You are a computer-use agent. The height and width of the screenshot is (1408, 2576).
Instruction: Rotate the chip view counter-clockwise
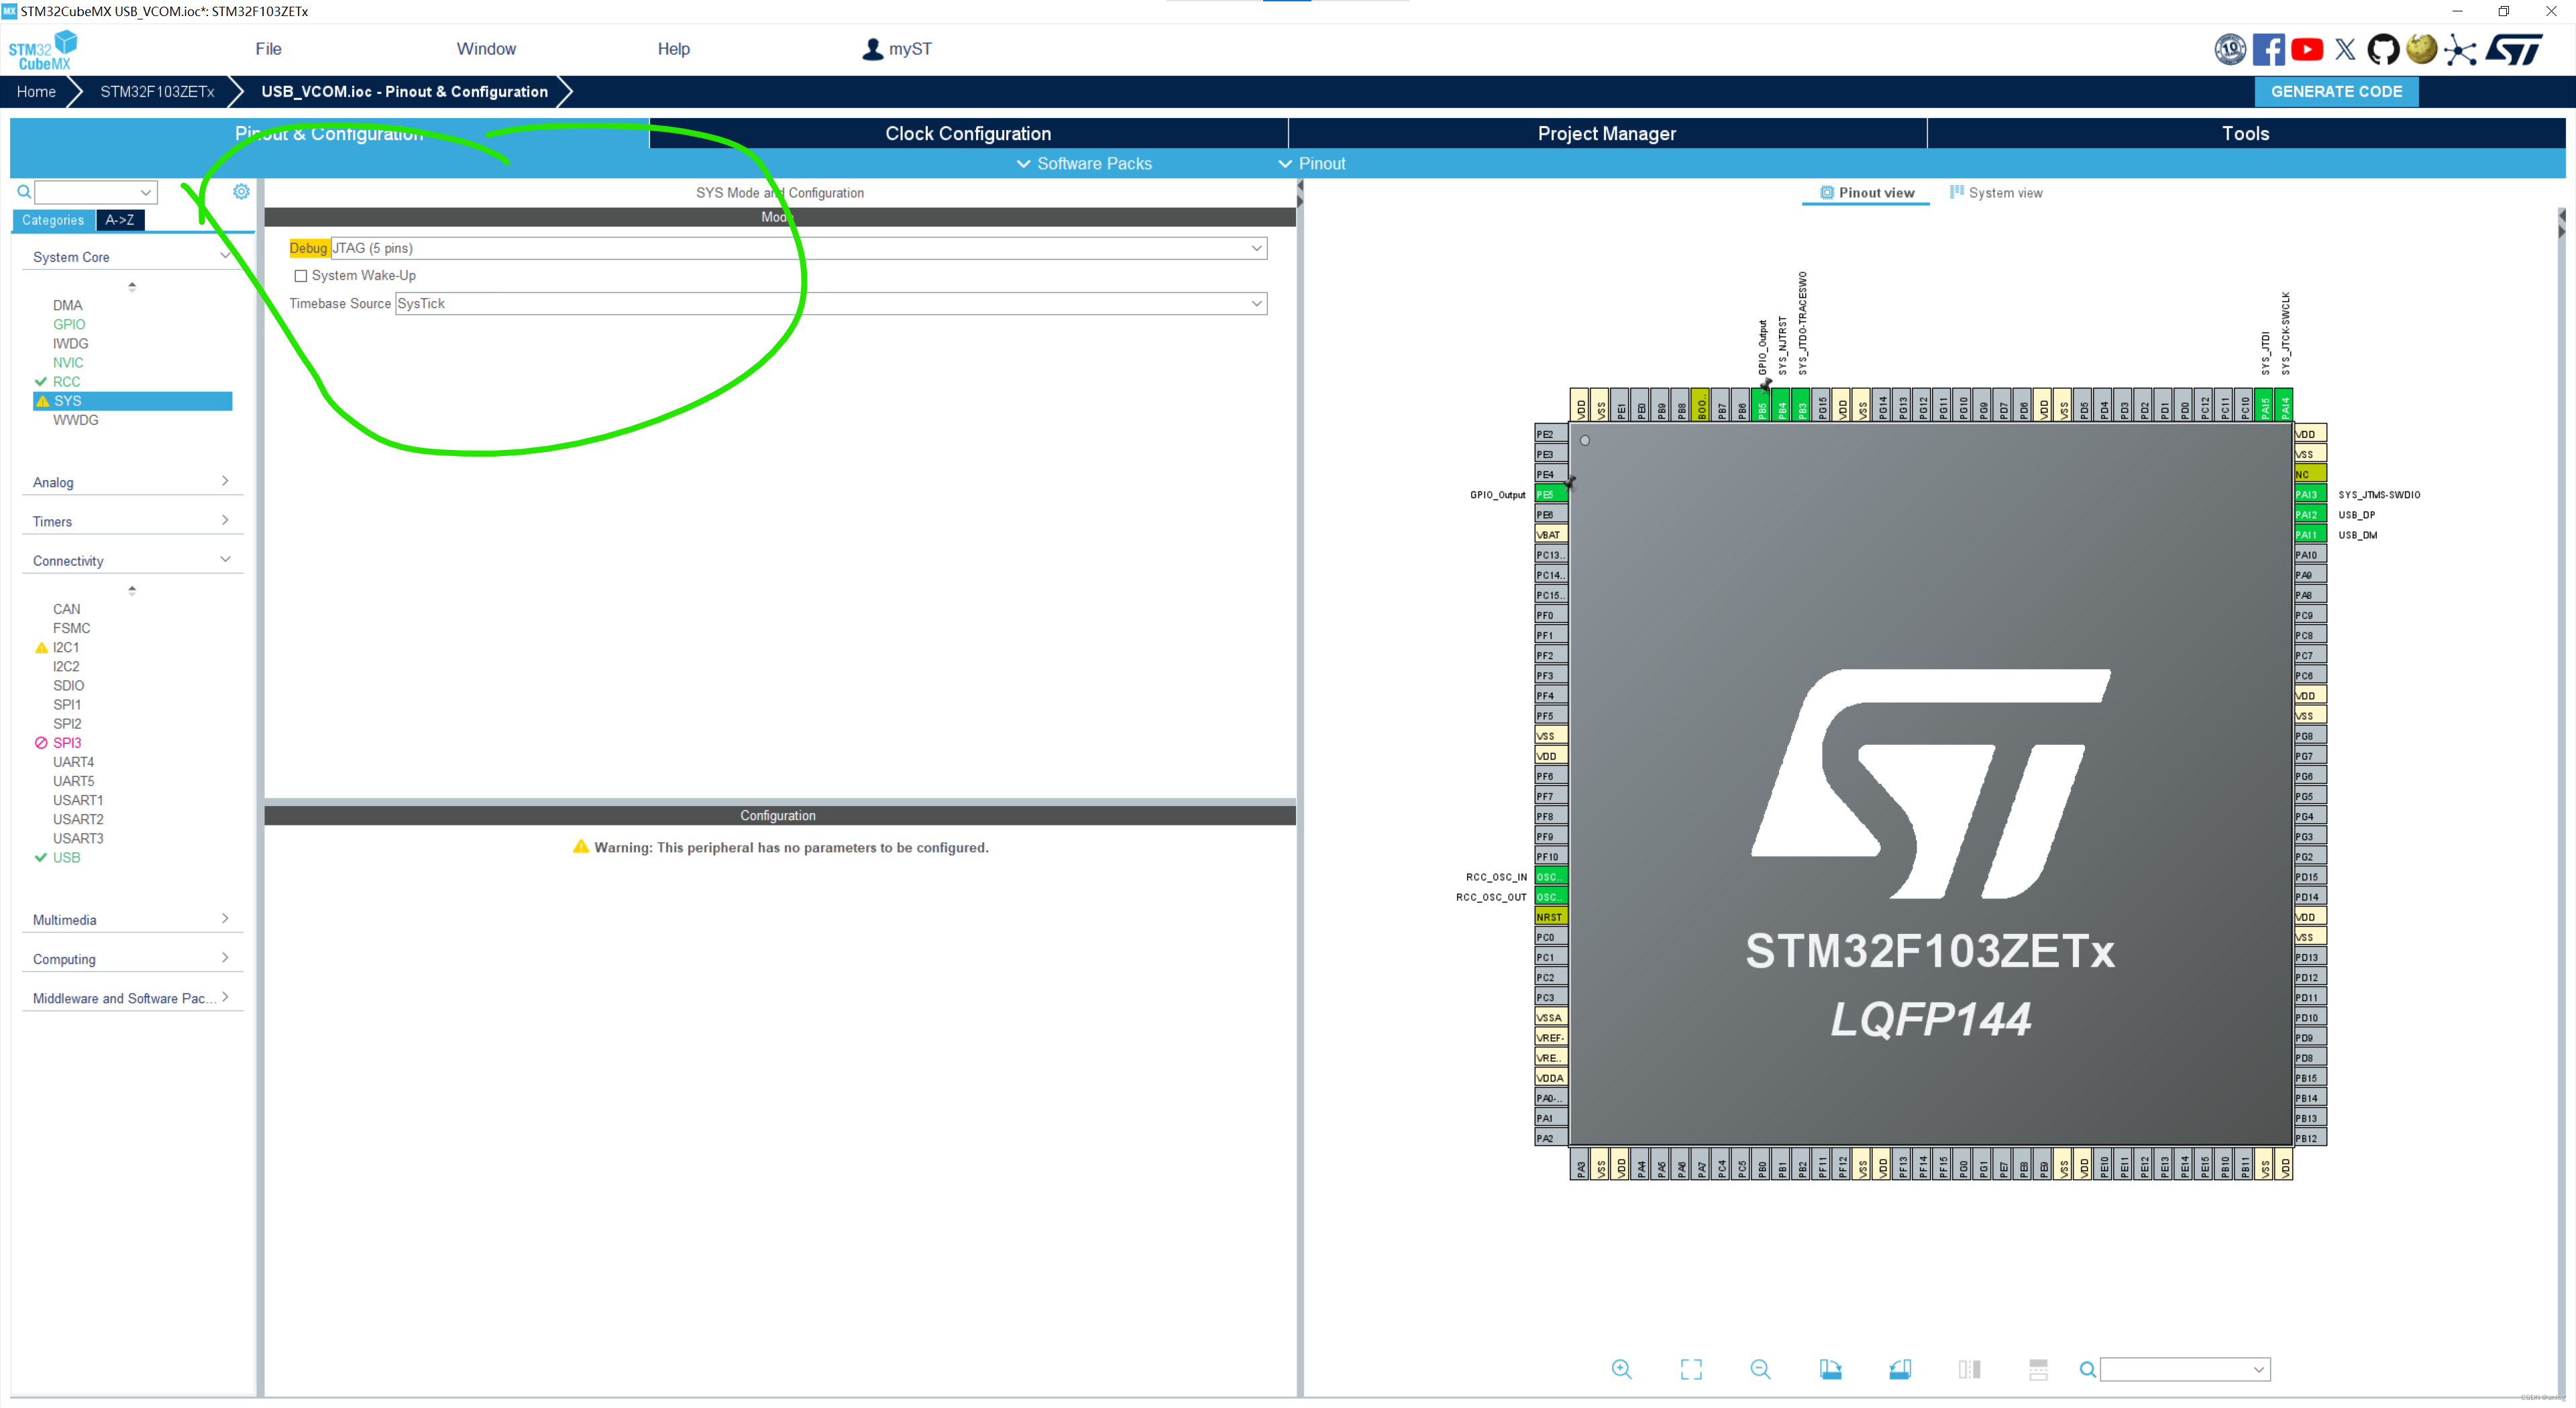(1899, 1369)
